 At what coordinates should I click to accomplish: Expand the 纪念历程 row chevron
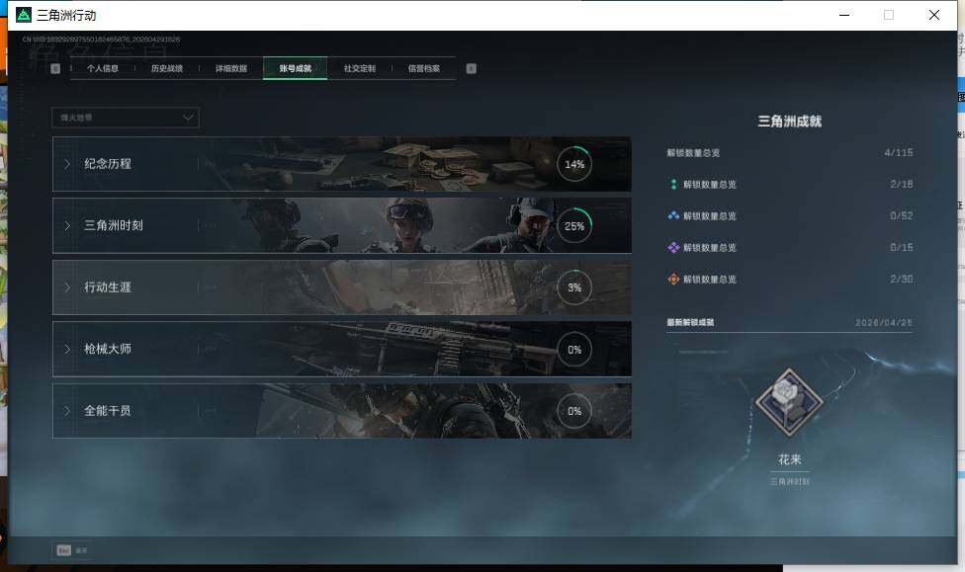click(67, 164)
